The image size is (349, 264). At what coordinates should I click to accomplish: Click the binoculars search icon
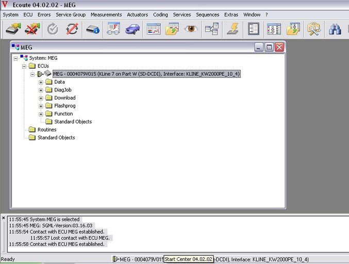335,29
